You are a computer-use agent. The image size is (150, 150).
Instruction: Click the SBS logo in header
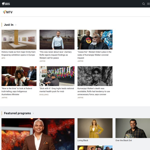coord(6,4)
